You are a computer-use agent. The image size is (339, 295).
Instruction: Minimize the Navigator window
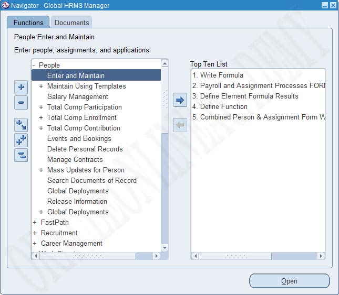324,5
